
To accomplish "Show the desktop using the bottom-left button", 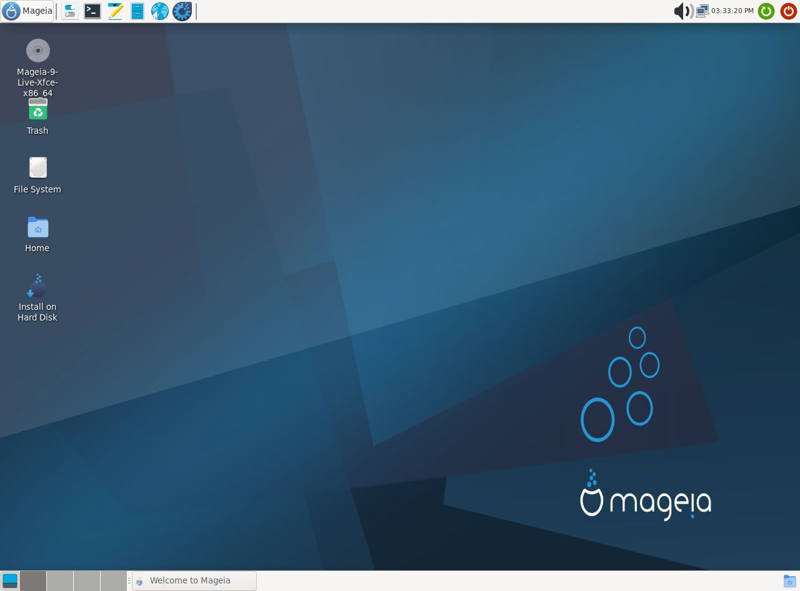I will pyautogui.click(x=10, y=580).
